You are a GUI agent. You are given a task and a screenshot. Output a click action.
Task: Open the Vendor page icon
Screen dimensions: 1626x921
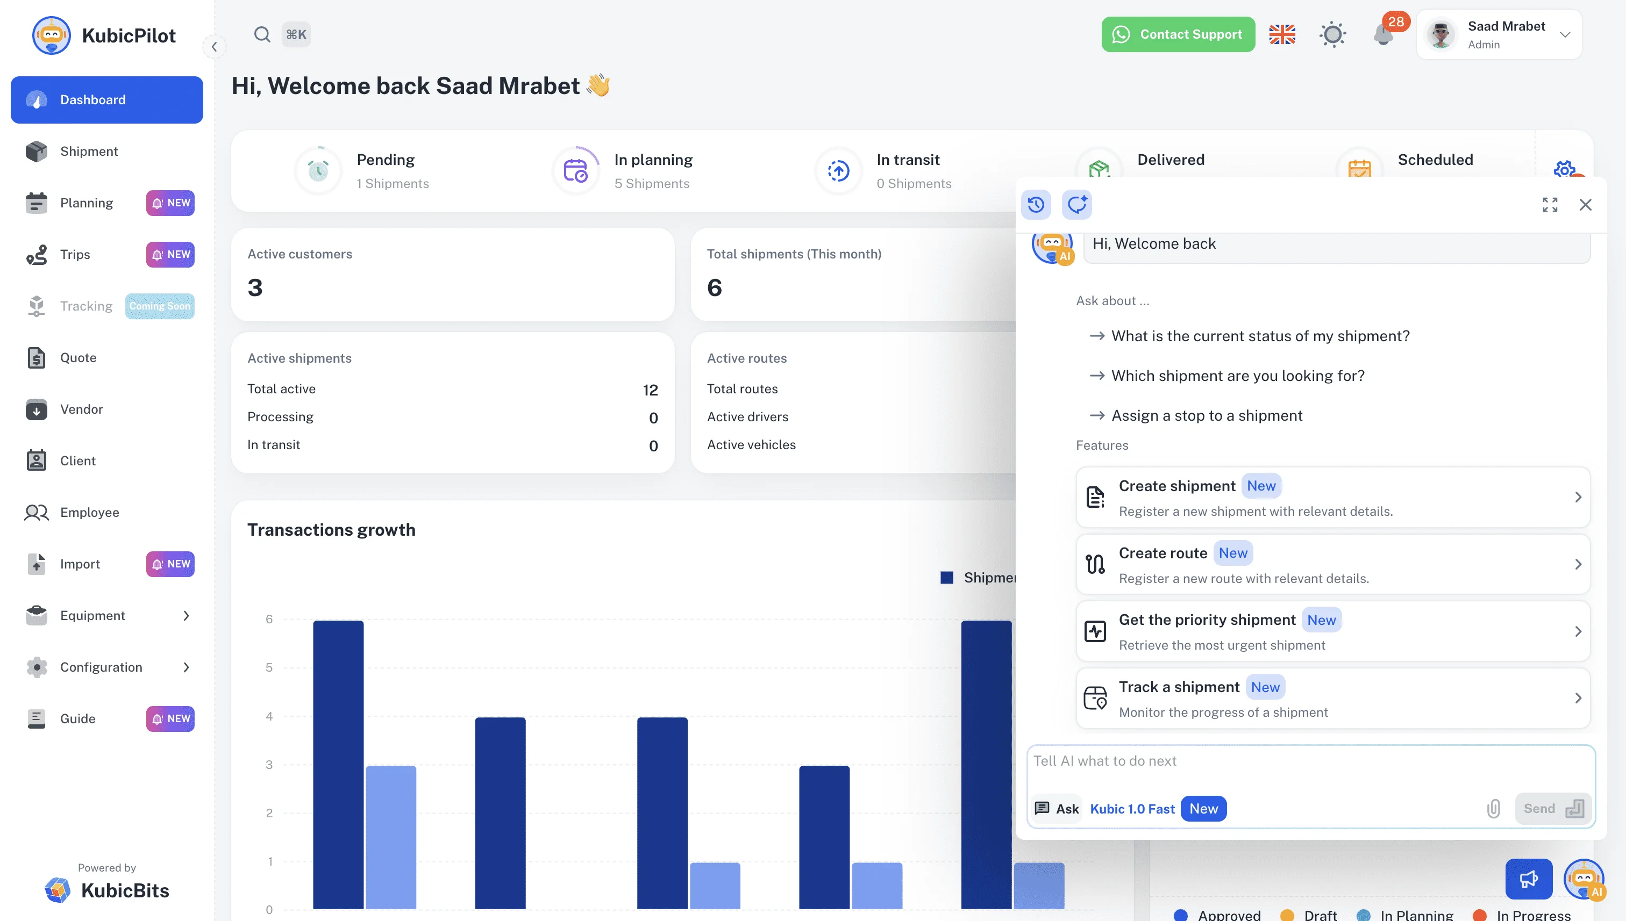(x=36, y=409)
